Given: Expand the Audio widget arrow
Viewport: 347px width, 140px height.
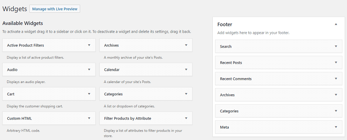Looking at the screenshot, I should click(x=89, y=69).
